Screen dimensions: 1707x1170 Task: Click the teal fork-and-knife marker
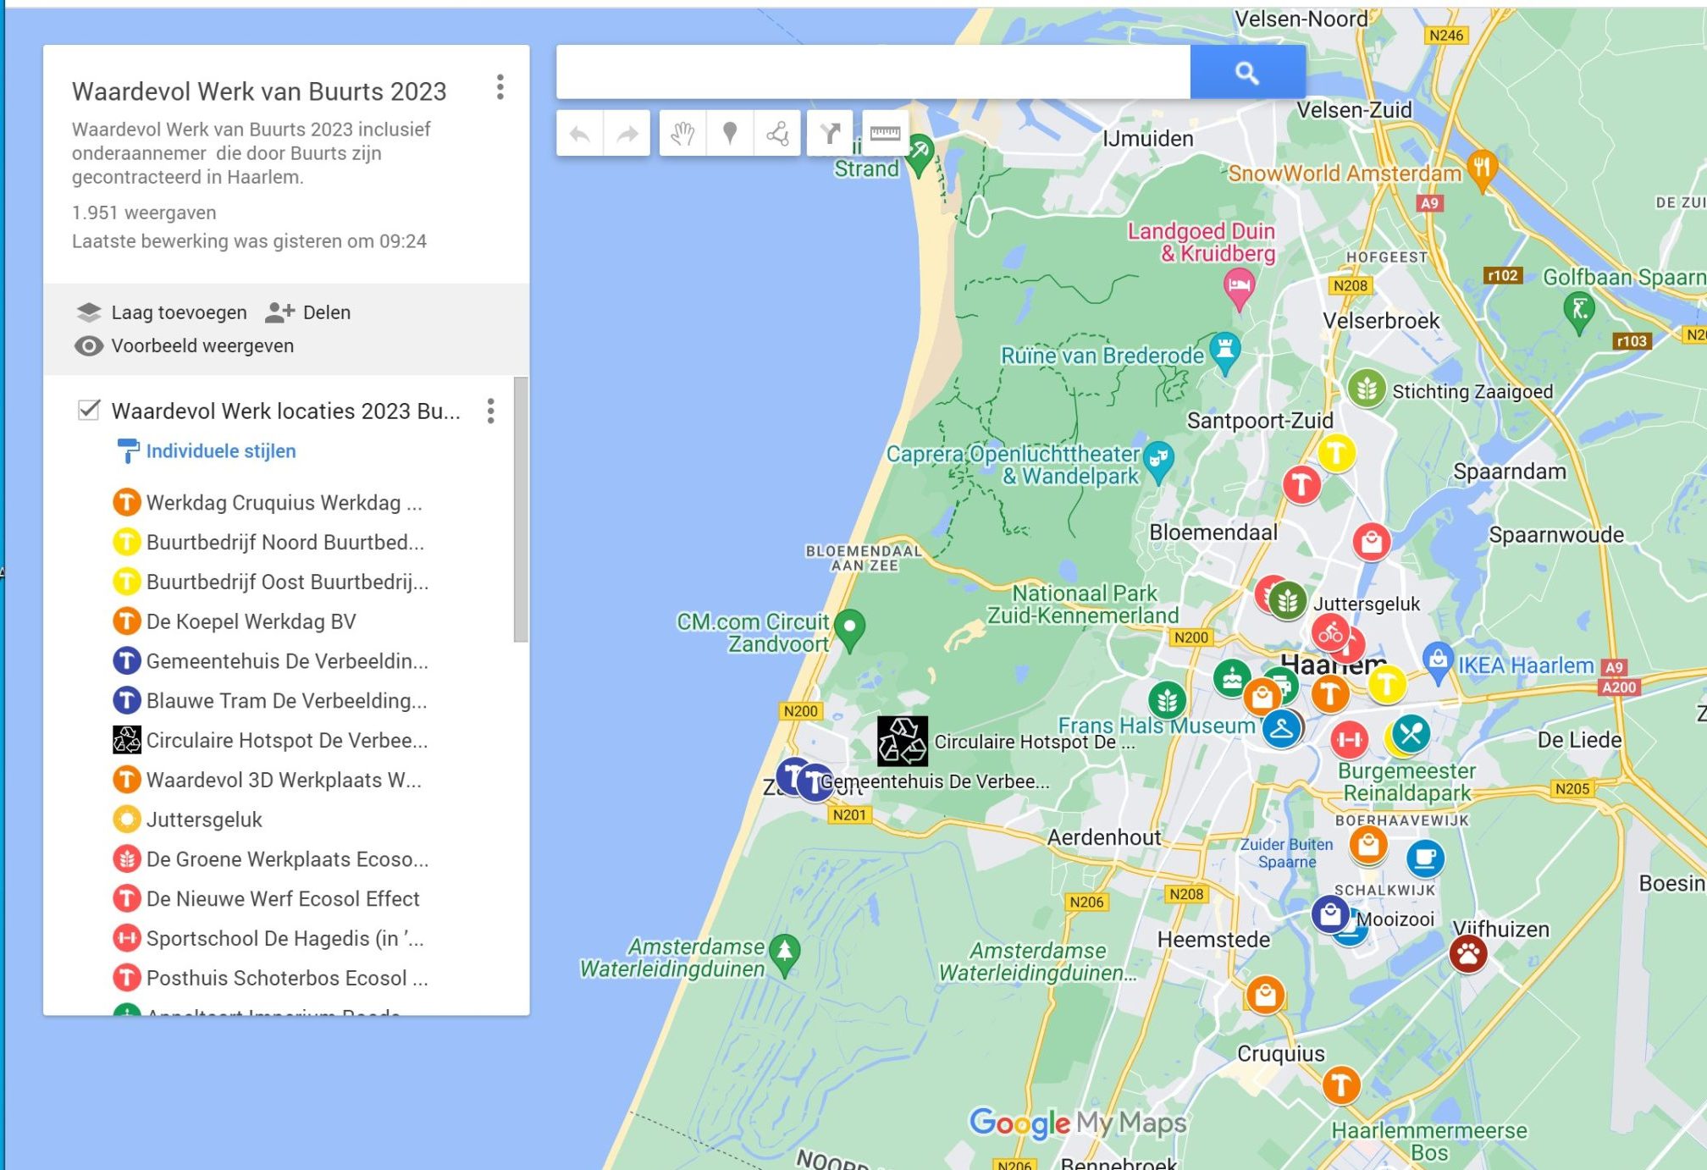1411,733
